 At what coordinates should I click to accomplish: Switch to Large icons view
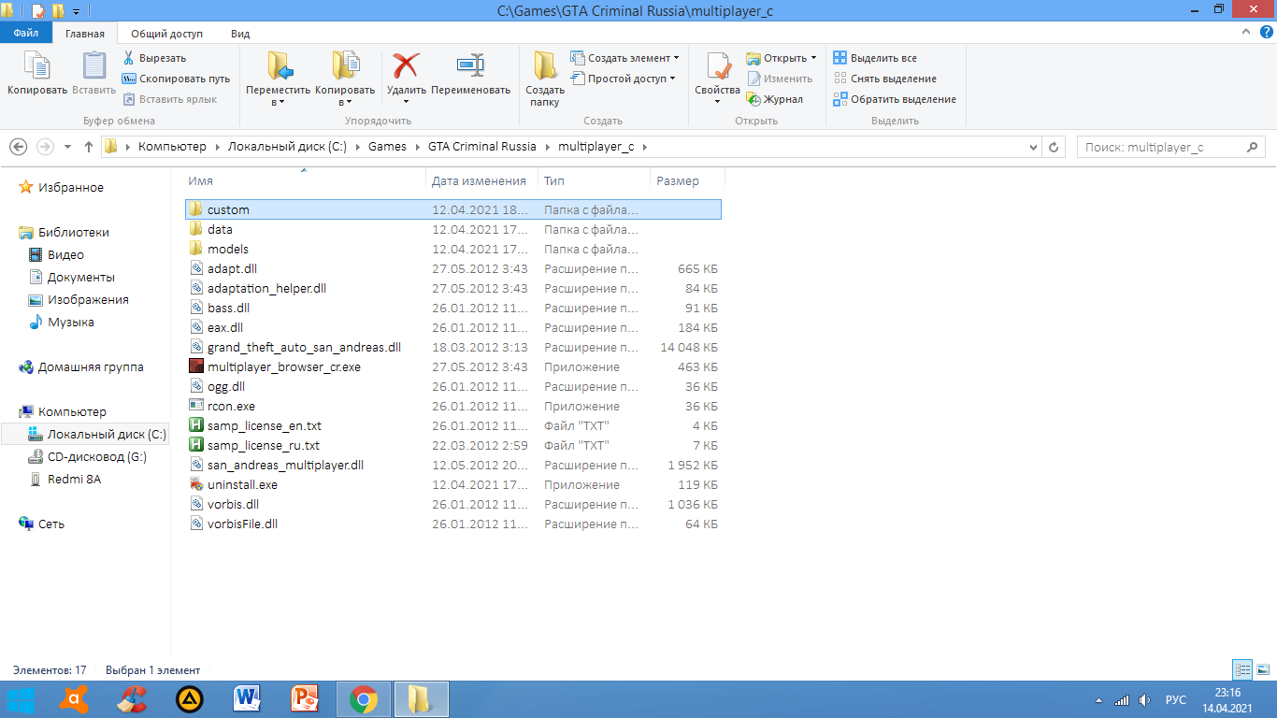coord(1263,669)
